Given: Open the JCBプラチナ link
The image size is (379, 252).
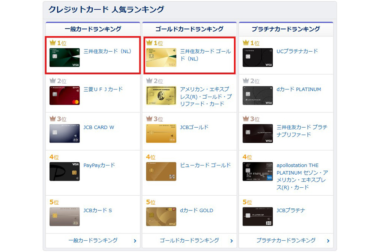Looking at the screenshot, I should pos(291,210).
